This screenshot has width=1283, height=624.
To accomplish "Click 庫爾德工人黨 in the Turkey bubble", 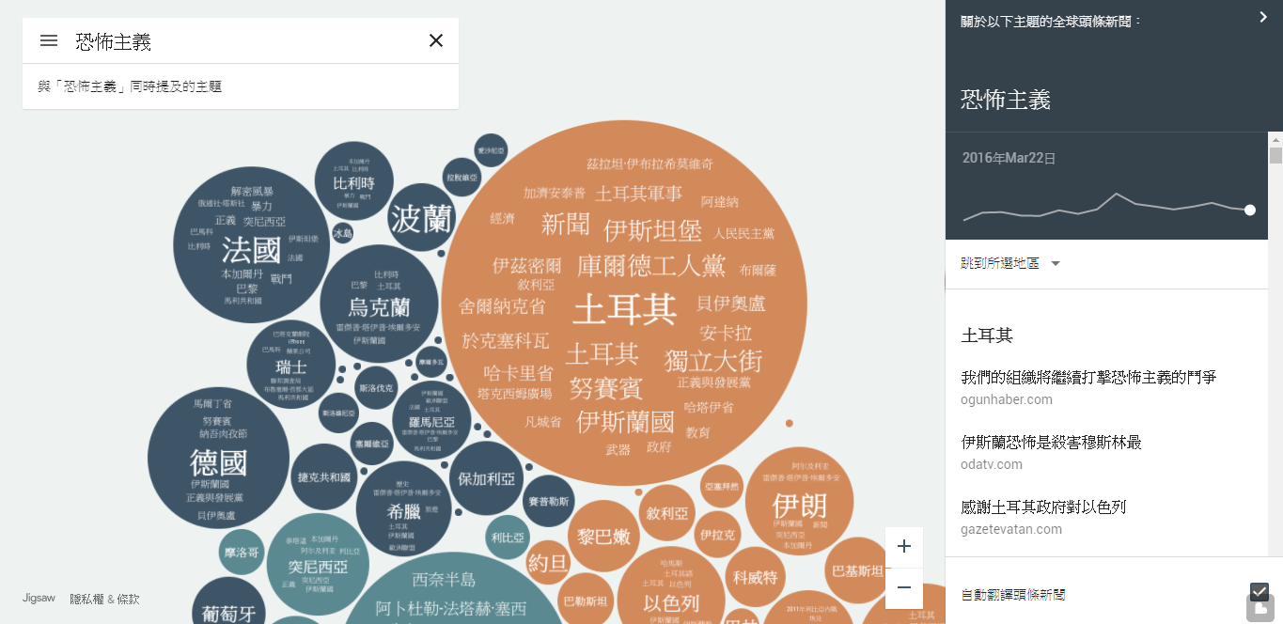I will tap(651, 266).
